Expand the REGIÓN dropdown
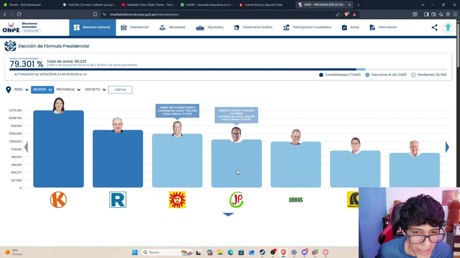 pos(42,90)
